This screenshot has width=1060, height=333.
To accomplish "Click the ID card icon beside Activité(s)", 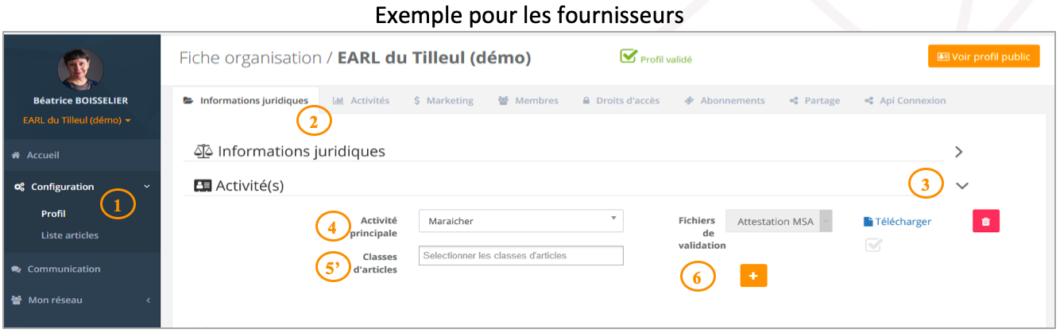I will click(203, 186).
